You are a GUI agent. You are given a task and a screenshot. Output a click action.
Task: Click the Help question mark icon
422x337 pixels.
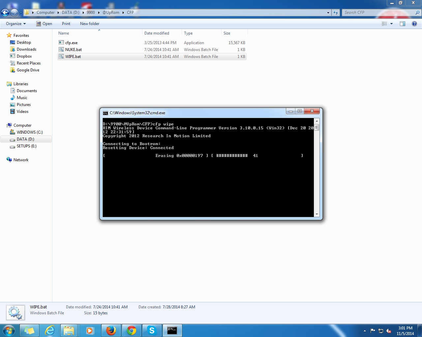[x=414, y=24]
